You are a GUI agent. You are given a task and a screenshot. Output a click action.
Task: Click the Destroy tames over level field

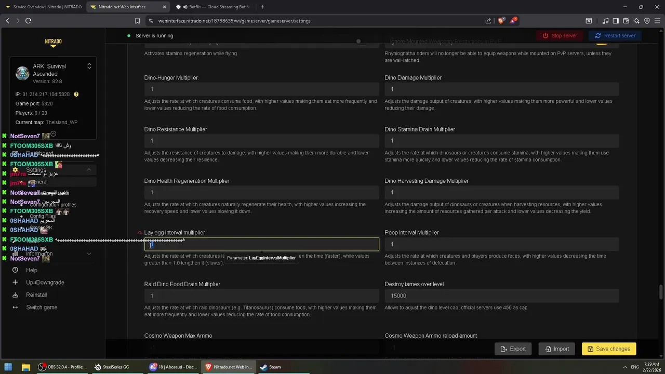(x=502, y=296)
